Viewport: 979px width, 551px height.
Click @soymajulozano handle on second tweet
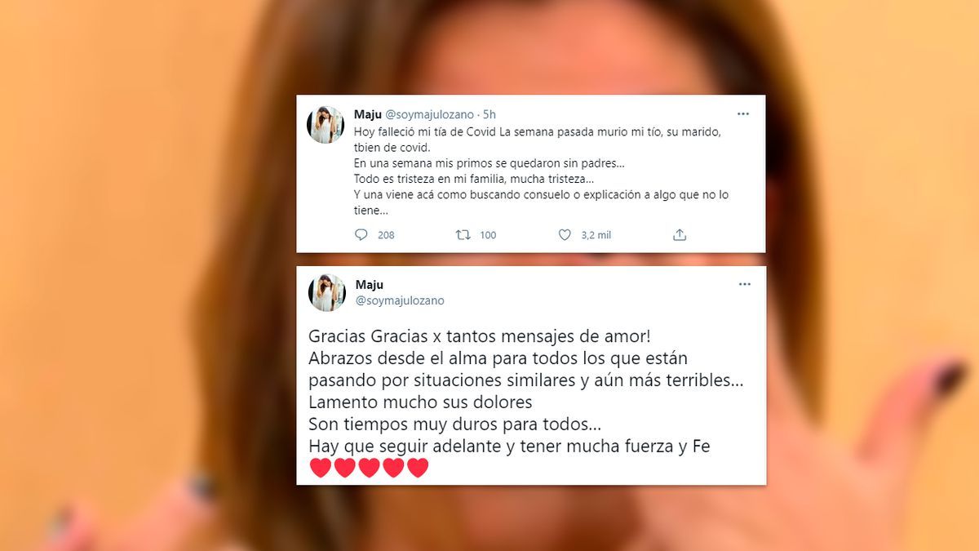click(x=400, y=300)
